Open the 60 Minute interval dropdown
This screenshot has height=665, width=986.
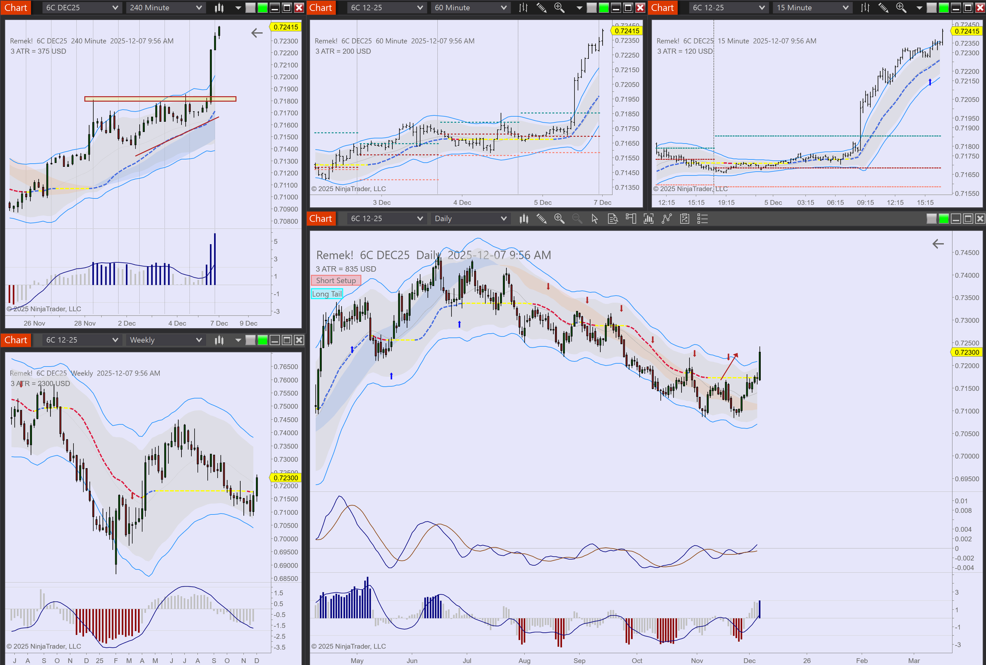(470, 7)
